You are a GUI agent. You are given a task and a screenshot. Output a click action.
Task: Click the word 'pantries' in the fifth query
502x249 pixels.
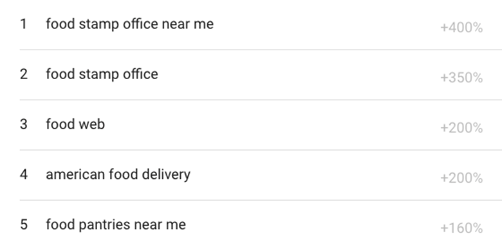(104, 225)
